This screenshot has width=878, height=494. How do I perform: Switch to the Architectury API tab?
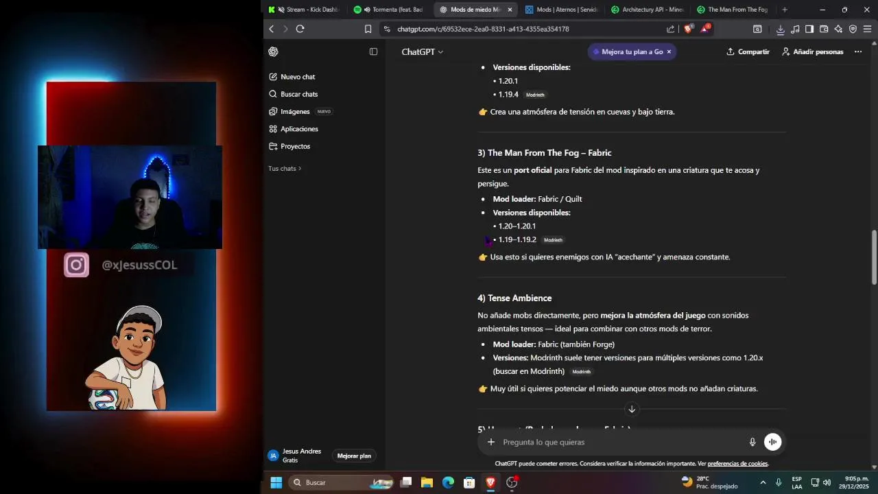coord(648,10)
